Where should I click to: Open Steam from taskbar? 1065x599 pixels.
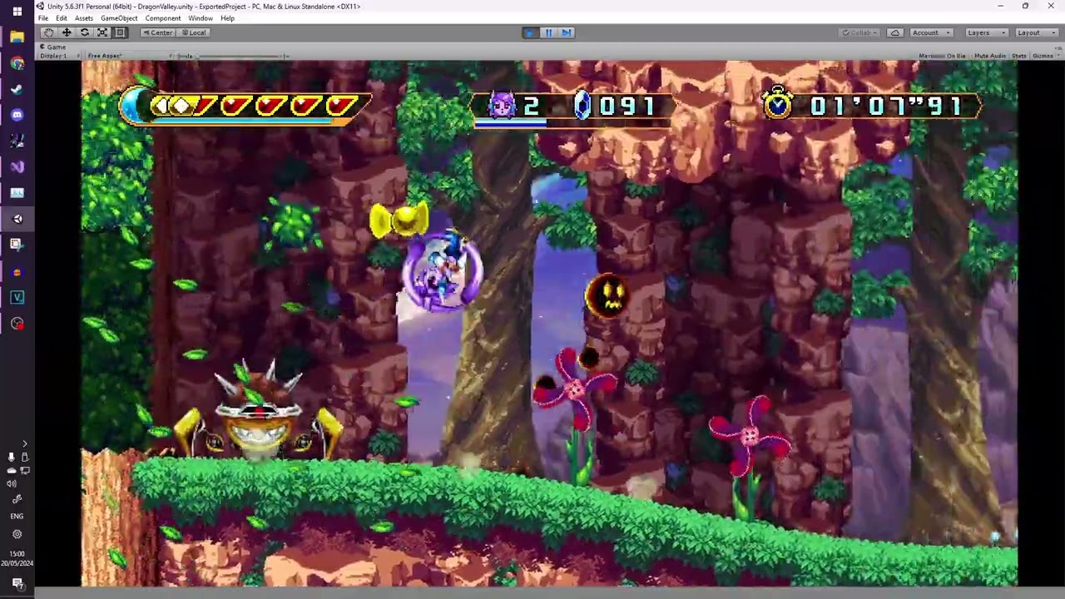(x=17, y=89)
